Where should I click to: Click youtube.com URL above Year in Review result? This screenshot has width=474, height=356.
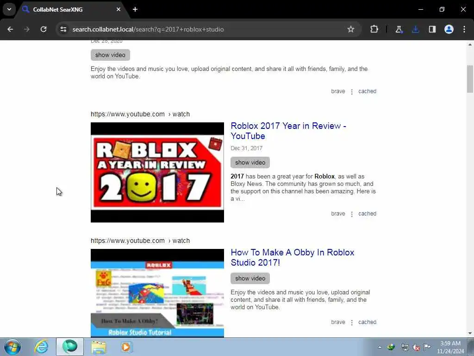coord(140,114)
